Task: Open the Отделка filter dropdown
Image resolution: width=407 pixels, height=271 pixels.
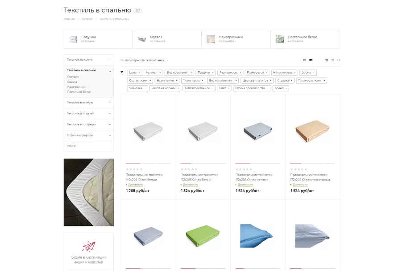Action: click(x=285, y=80)
